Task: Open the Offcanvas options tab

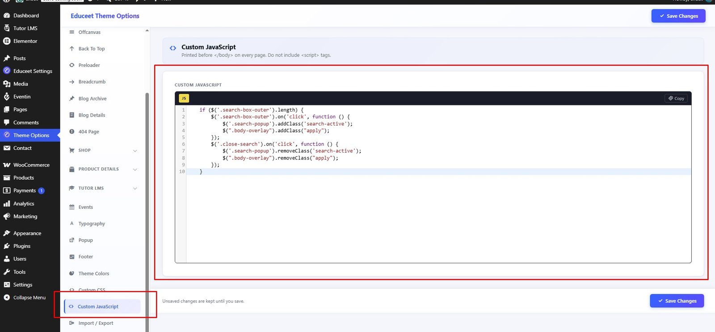Action: point(103,32)
